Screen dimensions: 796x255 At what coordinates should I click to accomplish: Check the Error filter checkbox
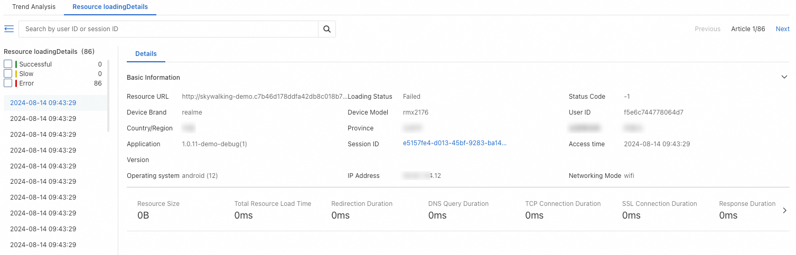pyautogui.click(x=8, y=83)
